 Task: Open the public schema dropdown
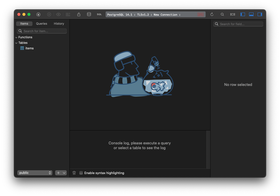(x=35, y=173)
